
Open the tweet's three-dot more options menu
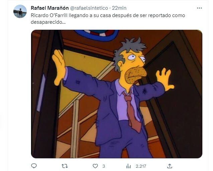[199, 8]
